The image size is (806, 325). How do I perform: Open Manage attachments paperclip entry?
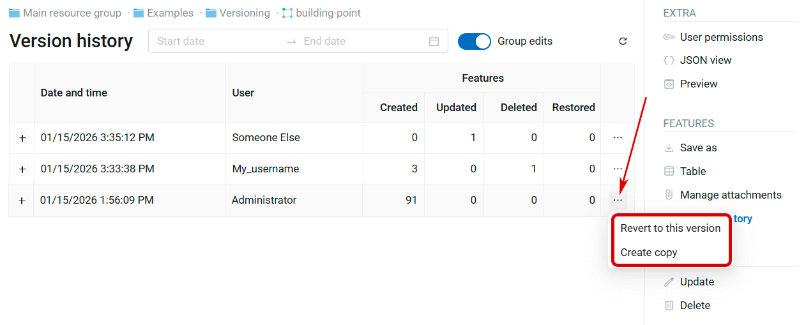(730, 195)
